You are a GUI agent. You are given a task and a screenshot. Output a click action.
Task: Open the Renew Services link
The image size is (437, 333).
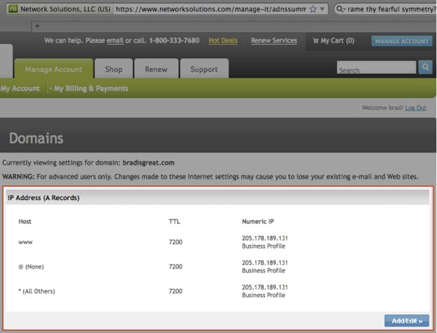tap(274, 40)
